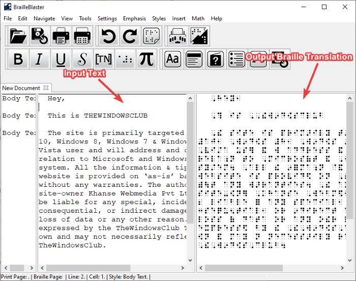The width and height of the screenshot is (356, 281).
Task: Open the math tool with the pi icon
Action: (146, 59)
